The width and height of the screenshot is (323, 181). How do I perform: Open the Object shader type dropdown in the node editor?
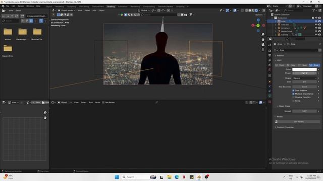(x=65, y=103)
